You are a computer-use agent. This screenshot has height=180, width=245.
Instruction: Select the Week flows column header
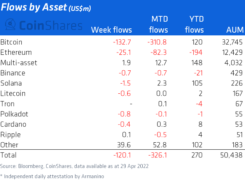pos(111,30)
